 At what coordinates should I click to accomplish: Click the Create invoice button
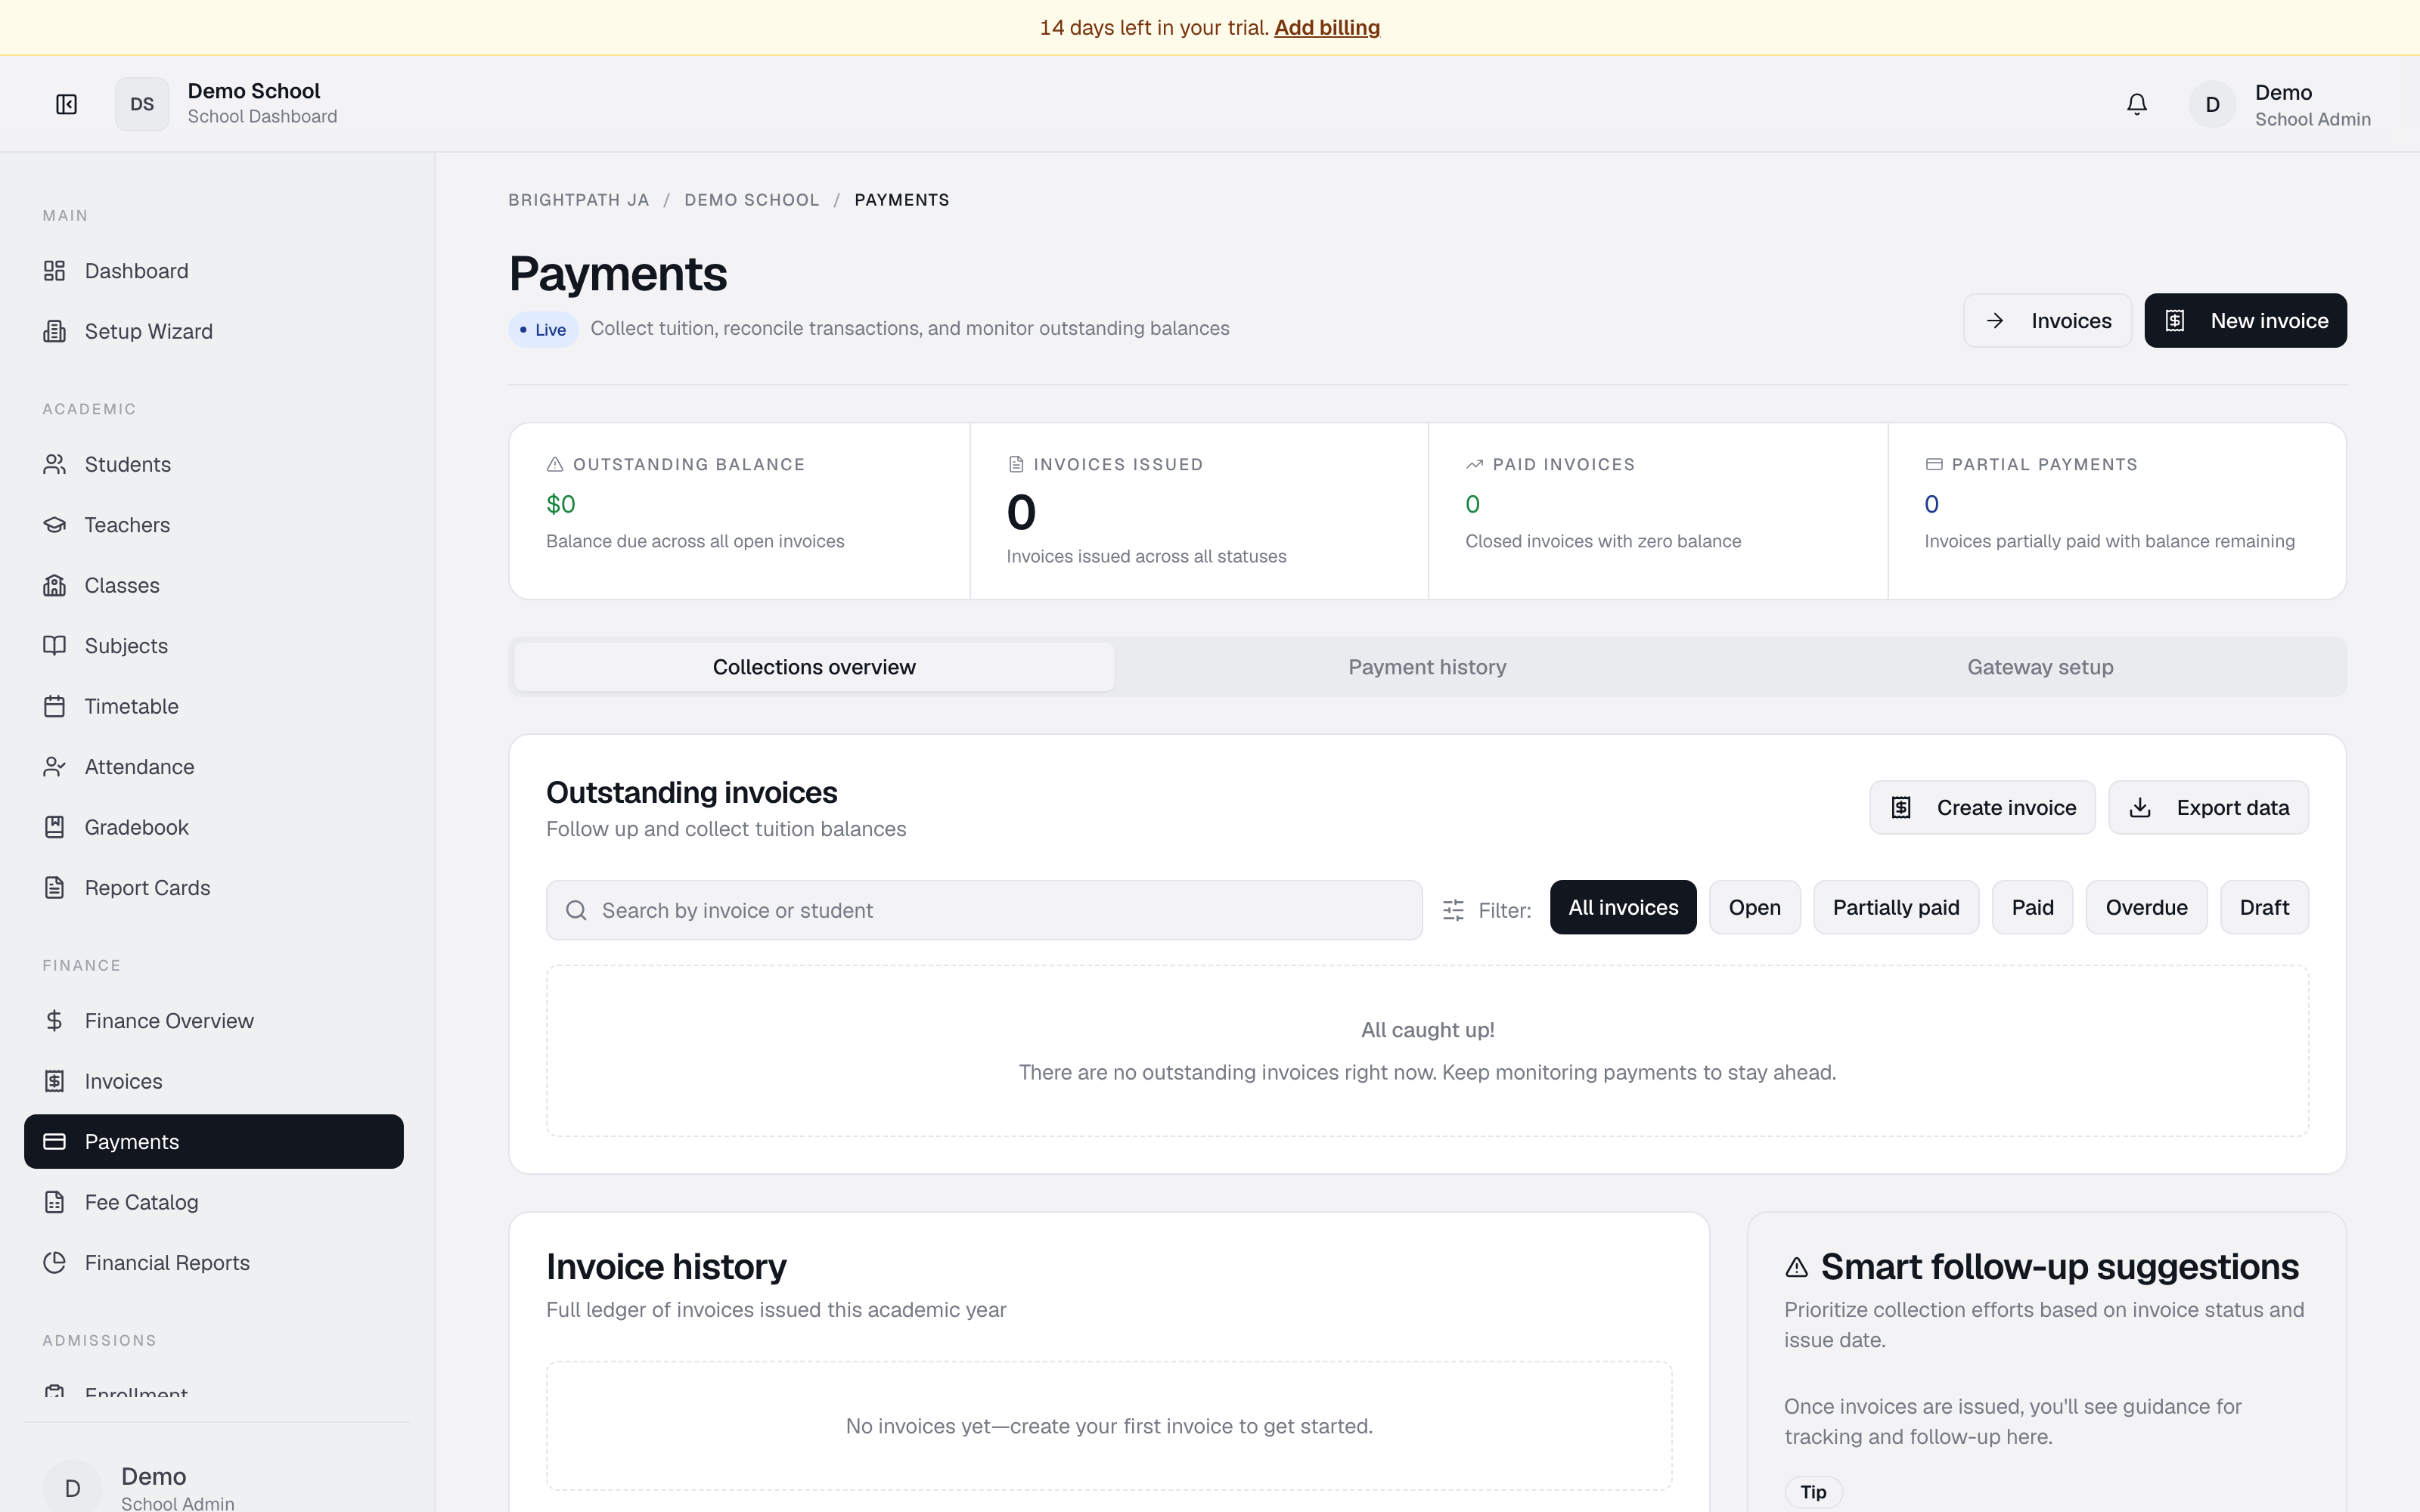coord(1982,807)
